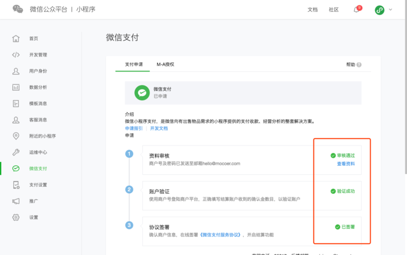Screen dimensions: 407x255
Task: Click the 客服消息 person icon
Action: (x=16, y=119)
